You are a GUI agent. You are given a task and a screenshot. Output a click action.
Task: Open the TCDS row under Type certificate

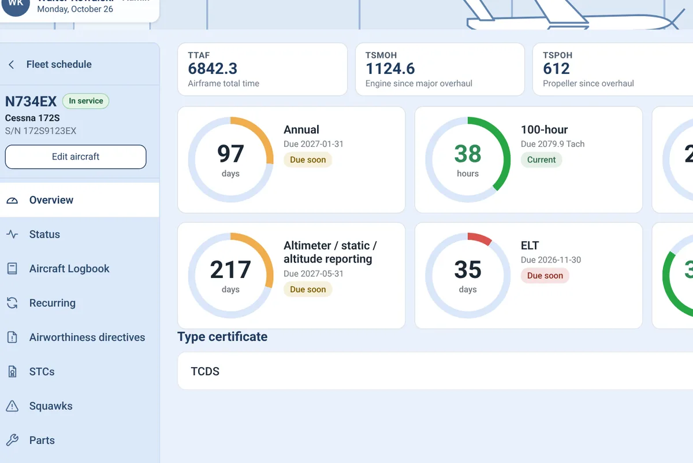[x=435, y=371]
